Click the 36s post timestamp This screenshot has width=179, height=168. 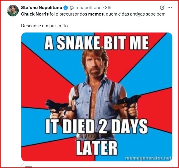tap(109, 8)
